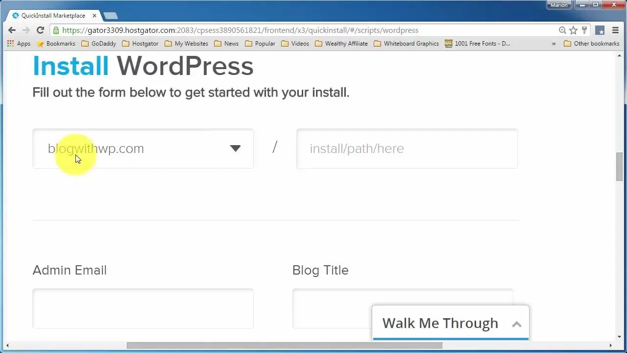Open the My Websites bookmark folder

coord(186,44)
